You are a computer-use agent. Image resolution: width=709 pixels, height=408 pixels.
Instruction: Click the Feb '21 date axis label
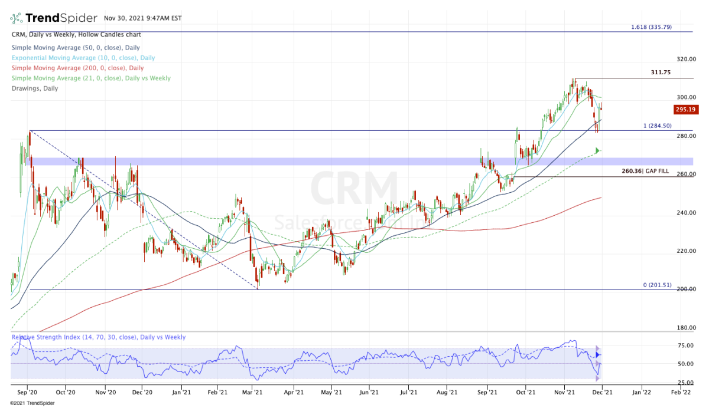217,391
